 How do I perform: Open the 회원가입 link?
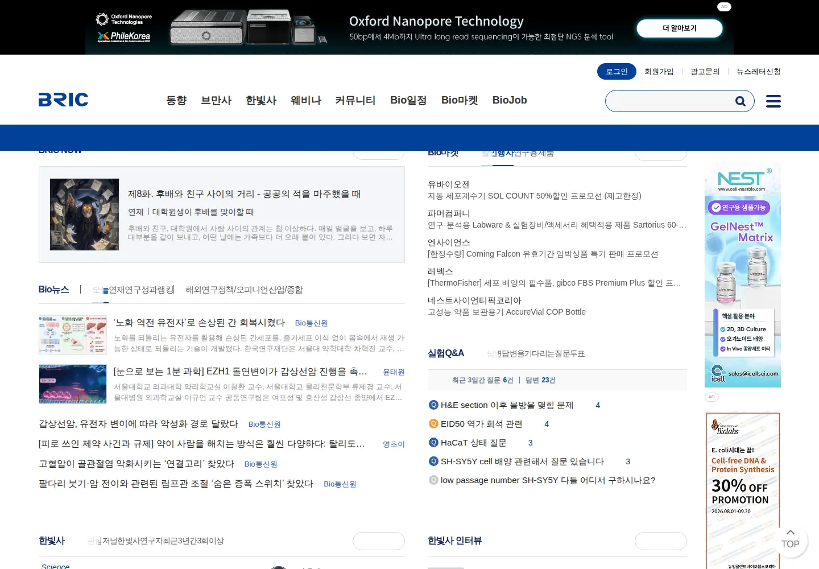coord(659,72)
